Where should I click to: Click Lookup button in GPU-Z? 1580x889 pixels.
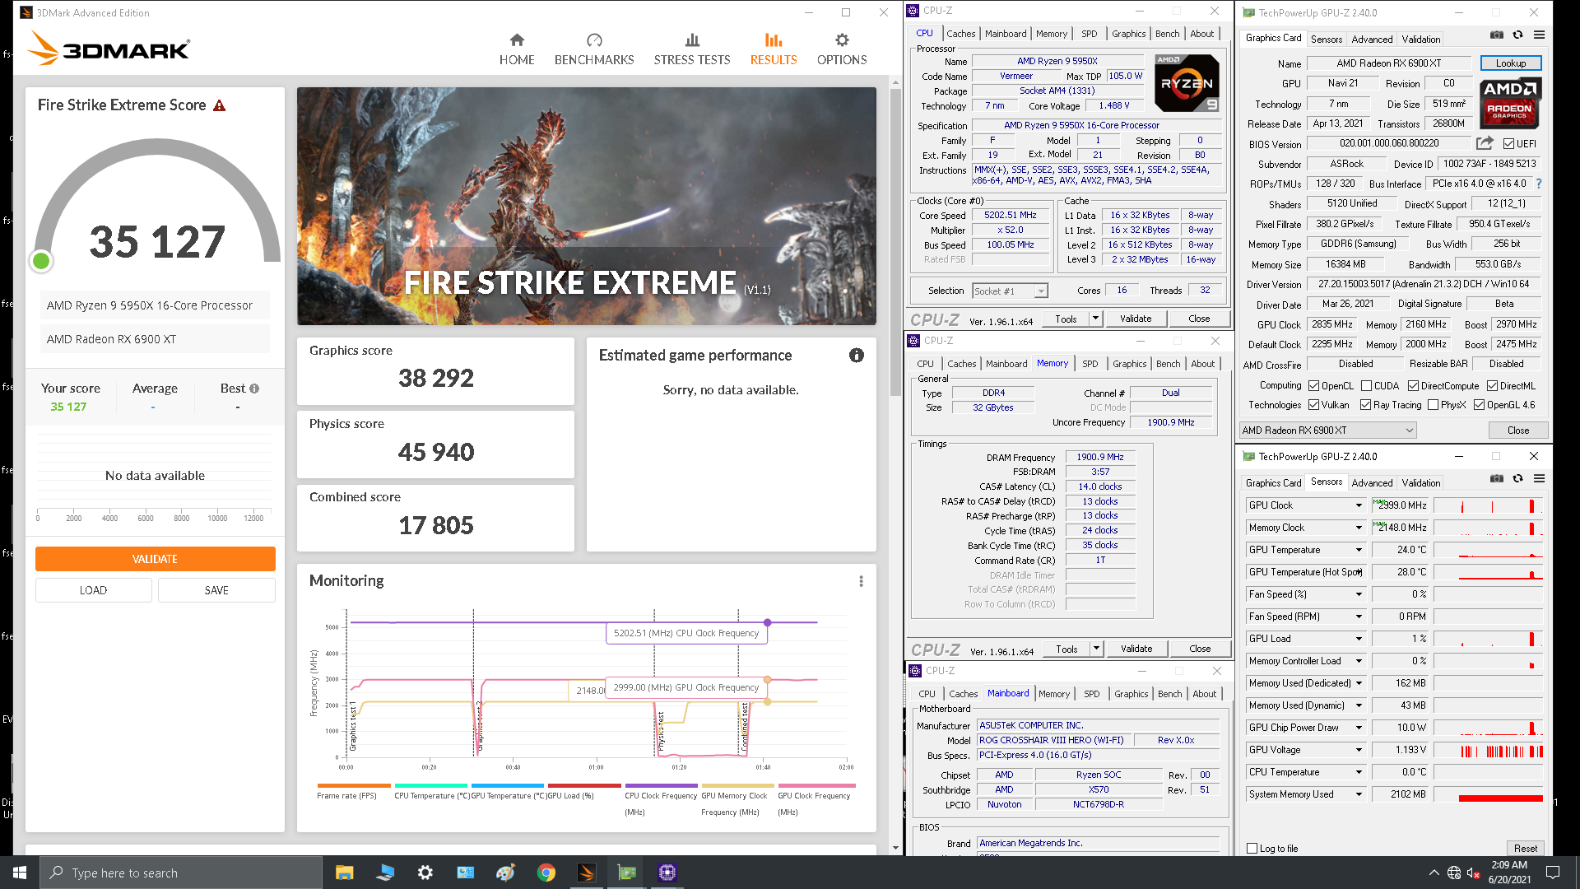point(1510,63)
